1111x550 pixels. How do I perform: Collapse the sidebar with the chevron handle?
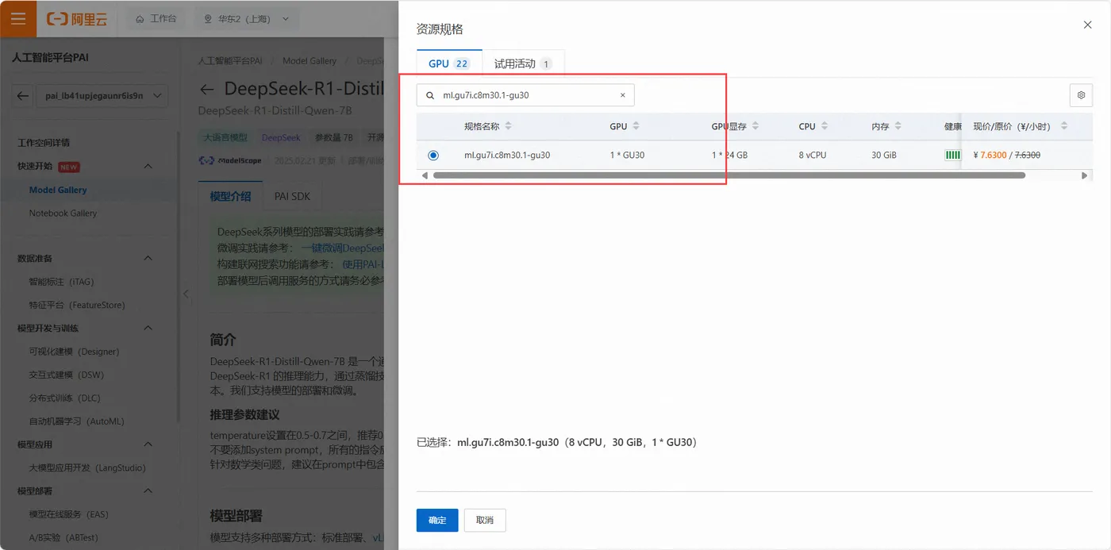[x=186, y=294]
